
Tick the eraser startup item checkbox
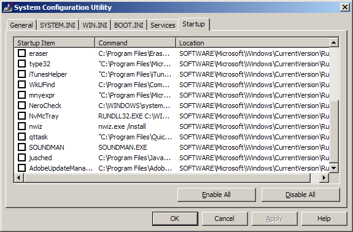[22, 53]
